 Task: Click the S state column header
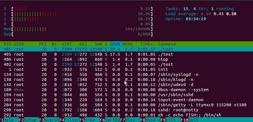pyautogui.click(x=106, y=44)
